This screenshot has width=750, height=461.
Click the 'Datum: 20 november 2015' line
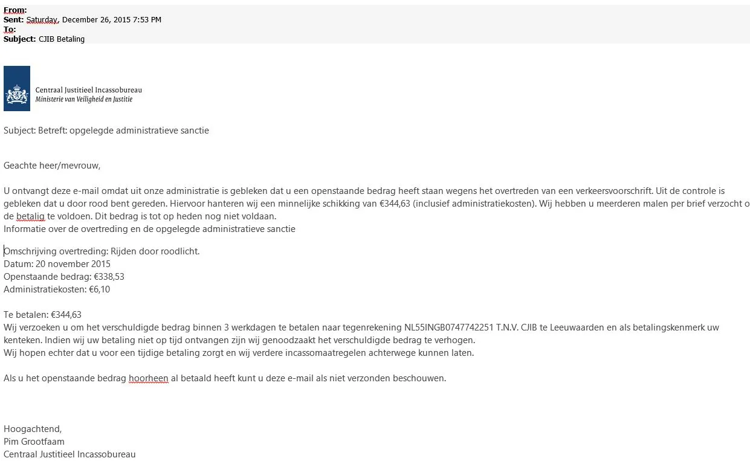coord(57,263)
